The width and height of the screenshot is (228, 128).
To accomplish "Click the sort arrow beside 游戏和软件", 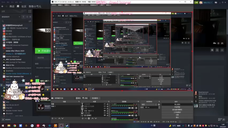I will click(x=23, y=17).
